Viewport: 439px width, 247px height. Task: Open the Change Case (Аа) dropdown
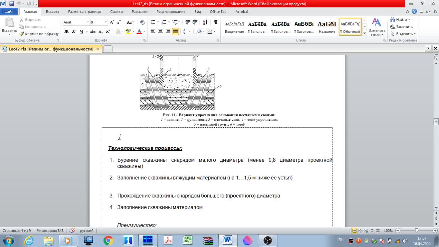130,22
